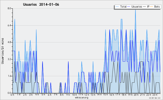Click the 6.4 y-axis value
The width and height of the screenshot is (163, 100).
tap(9, 25)
